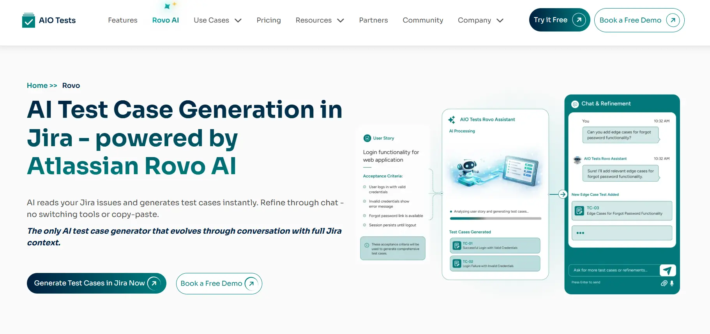Image resolution: width=710 pixels, height=334 pixels.
Task: Click 'Can you add edge cases' chat message
Action: [620, 135]
